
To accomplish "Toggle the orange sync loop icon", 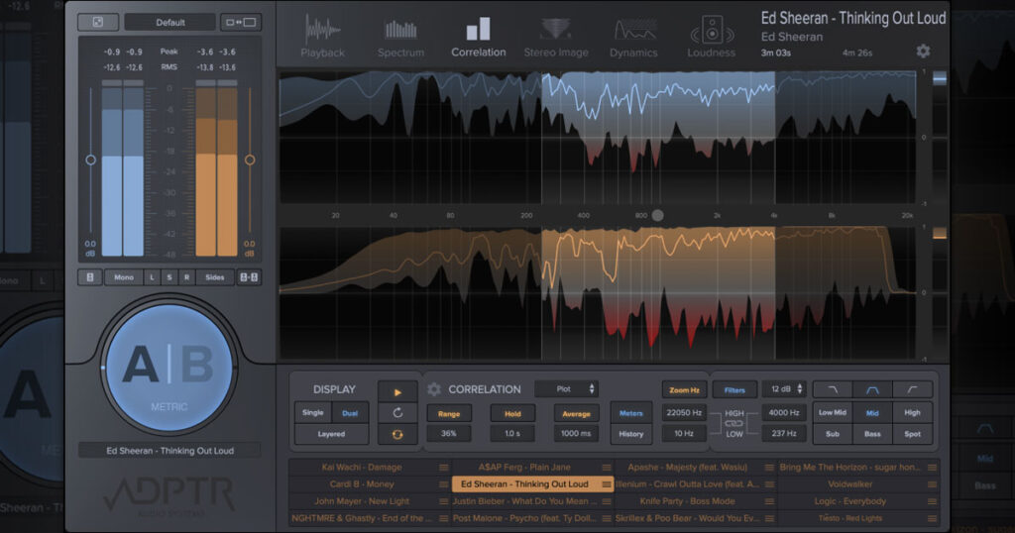I will [397, 434].
